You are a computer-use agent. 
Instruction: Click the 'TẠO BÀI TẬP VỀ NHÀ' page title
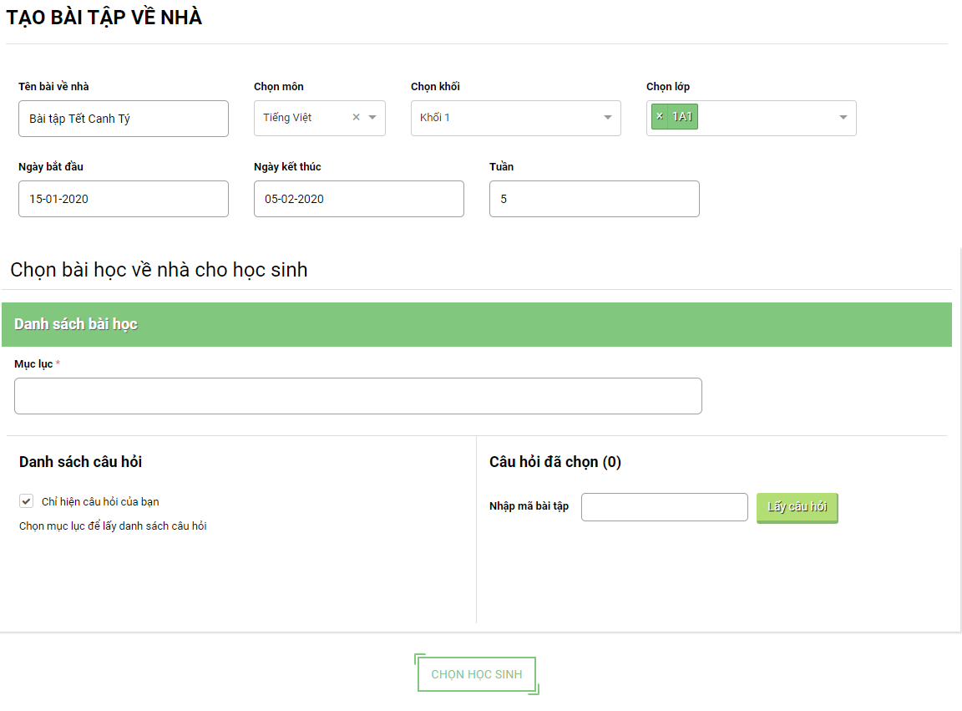pyautogui.click(x=104, y=18)
